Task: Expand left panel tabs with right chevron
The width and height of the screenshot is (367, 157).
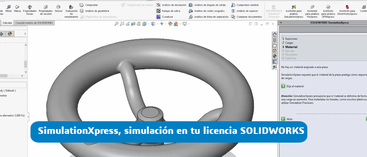Action: pyautogui.click(x=25, y=34)
